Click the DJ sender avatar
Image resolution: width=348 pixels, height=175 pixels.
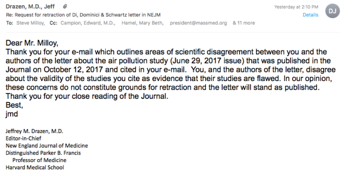pos(332,11)
